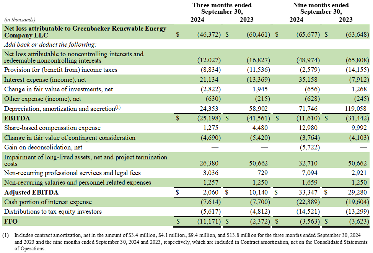Select the 12,980 share-based compensation value

(308, 128)
